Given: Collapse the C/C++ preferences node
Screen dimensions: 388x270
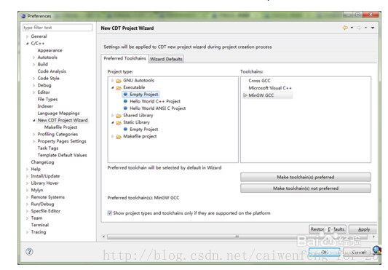Looking at the screenshot, I should 27,44.
